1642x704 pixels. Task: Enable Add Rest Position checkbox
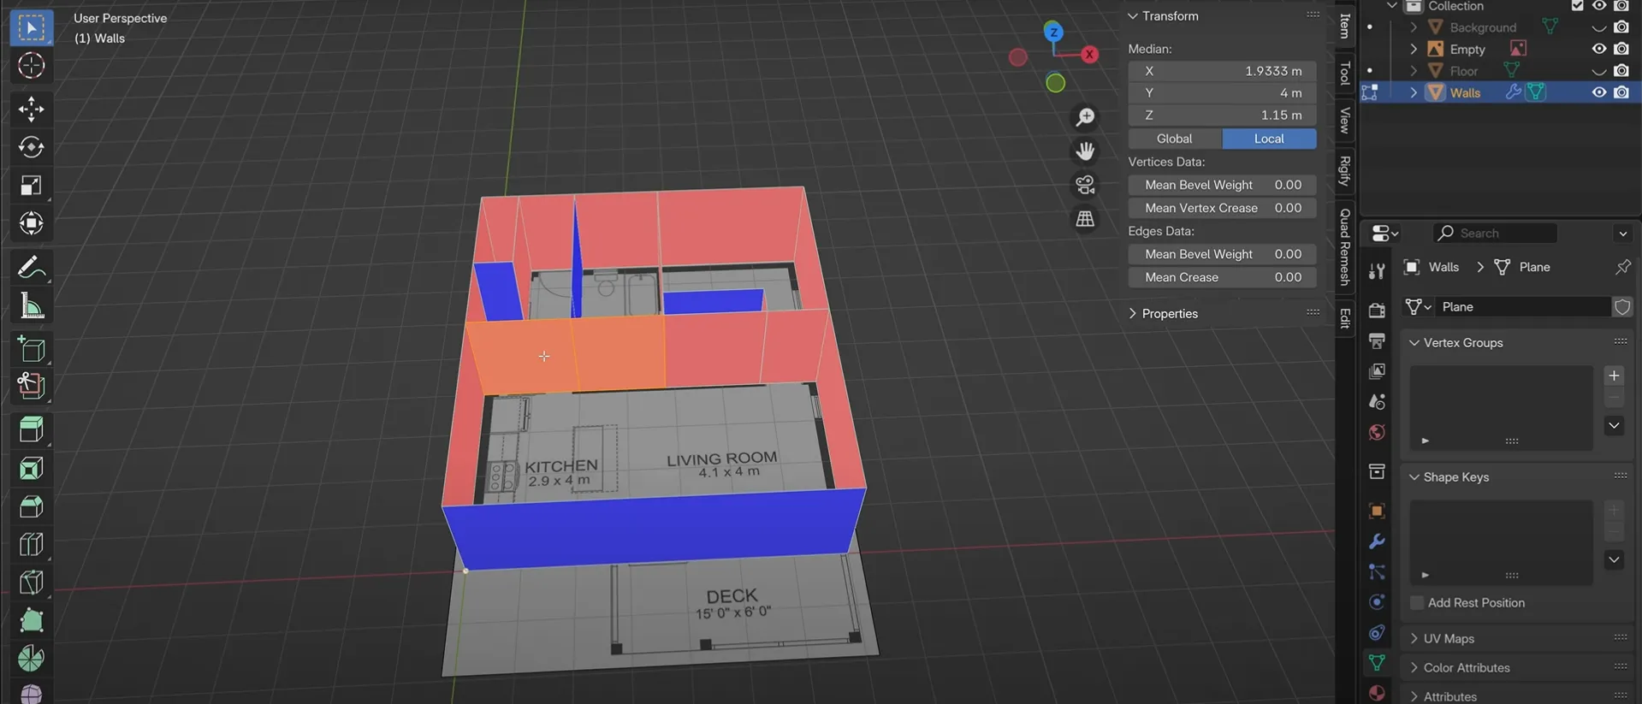tap(1417, 603)
